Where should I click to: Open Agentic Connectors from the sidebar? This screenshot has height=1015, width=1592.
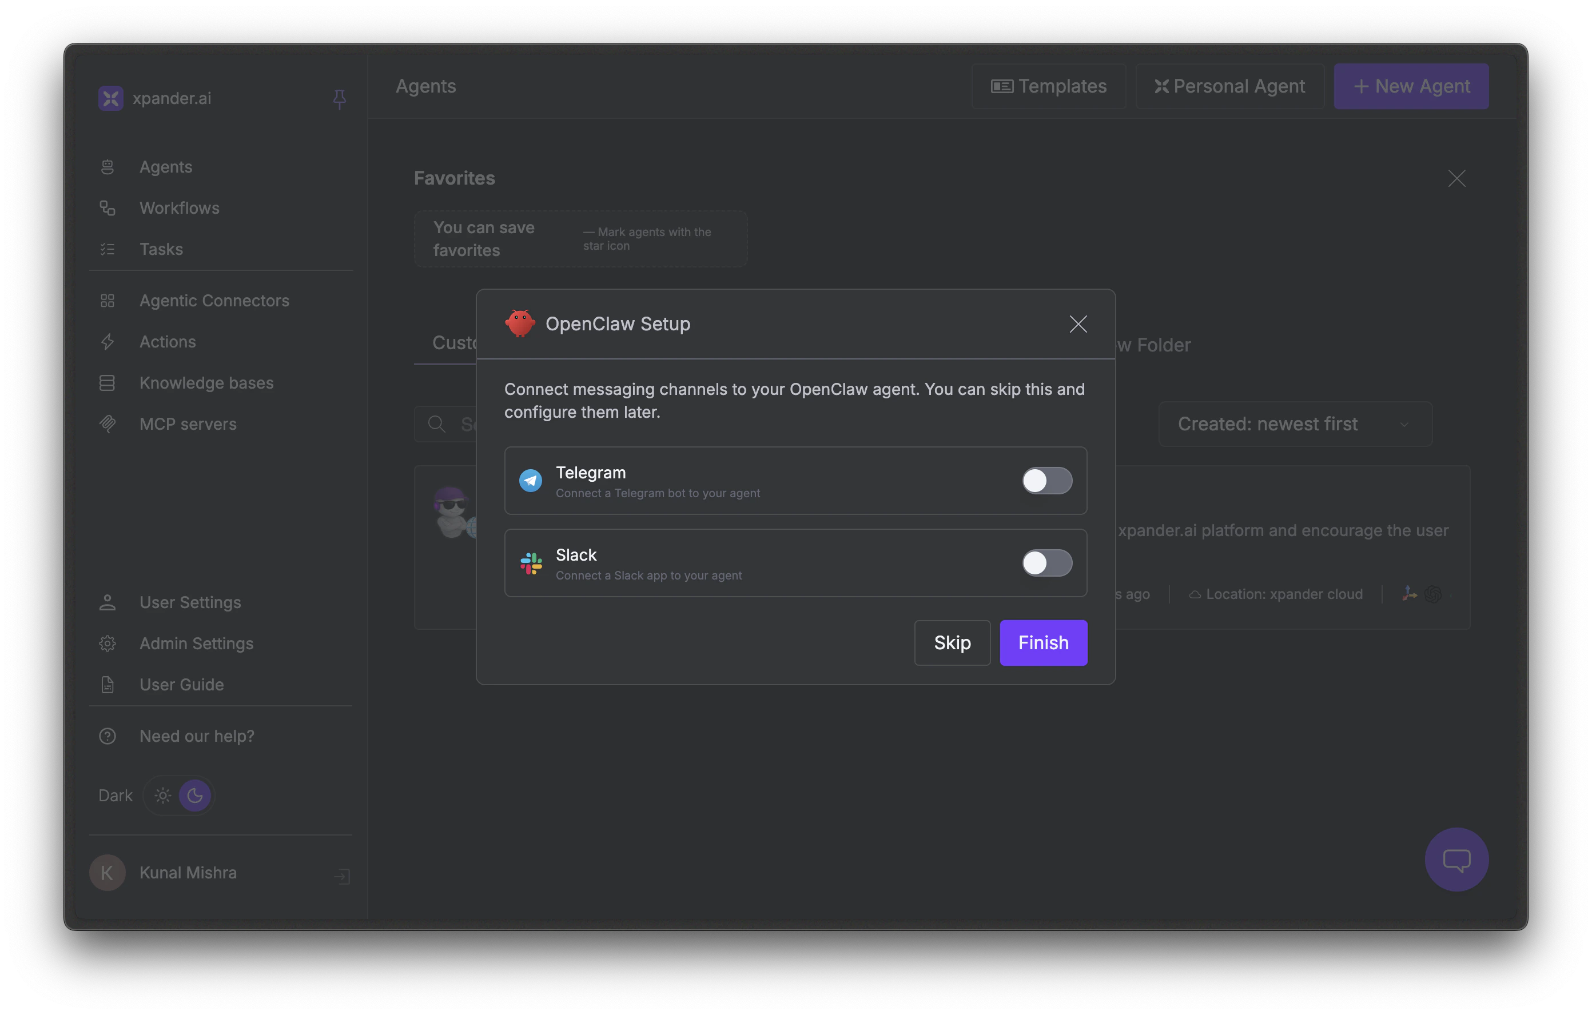[214, 301]
